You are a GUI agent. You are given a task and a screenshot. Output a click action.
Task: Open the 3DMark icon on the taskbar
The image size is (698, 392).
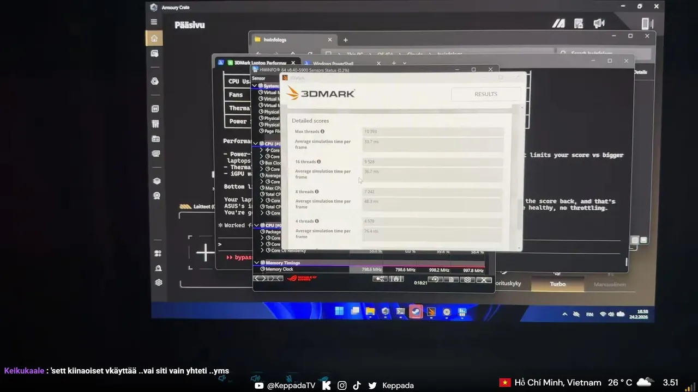(x=431, y=312)
